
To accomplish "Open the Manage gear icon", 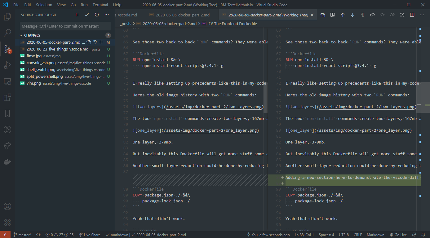I will [x=7, y=223].
